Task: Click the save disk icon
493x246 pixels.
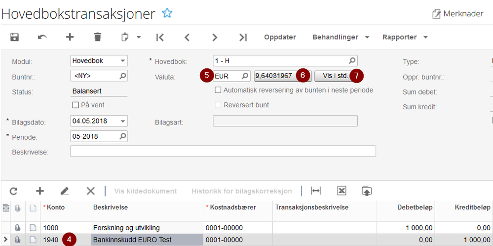Action: 14,37
